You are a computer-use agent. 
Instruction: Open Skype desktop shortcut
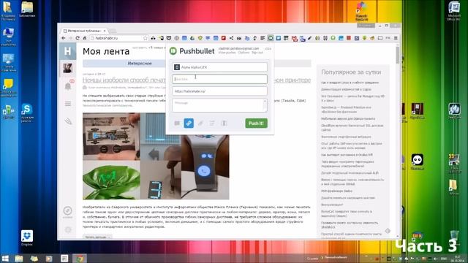pos(27,113)
